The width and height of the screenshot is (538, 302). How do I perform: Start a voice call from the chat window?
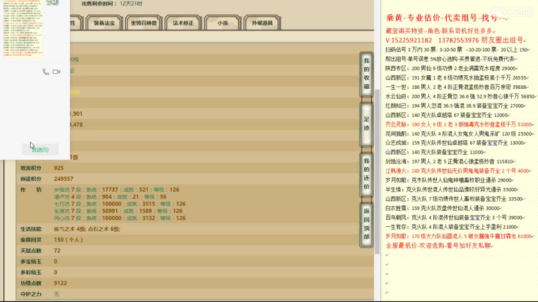point(46,72)
